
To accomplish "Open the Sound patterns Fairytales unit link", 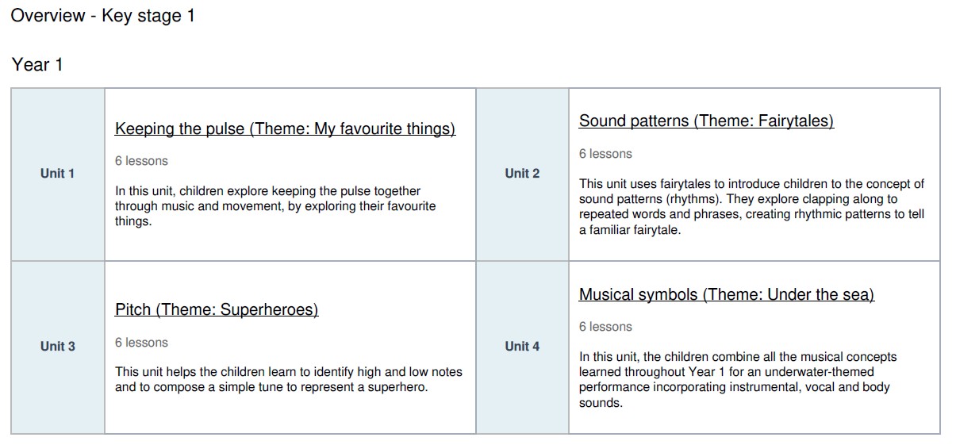I will coord(706,121).
